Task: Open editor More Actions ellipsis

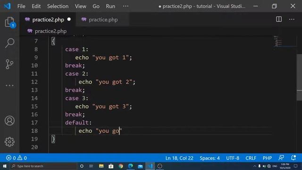Action: pos(292,19)
